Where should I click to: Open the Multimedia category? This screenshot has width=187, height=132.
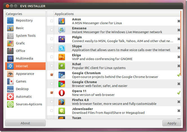point(25,58)
